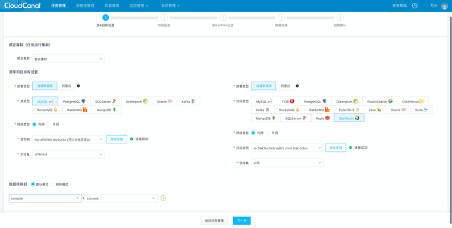
Task: Expand the 系统管理 menu
Action: click(170, 6)
